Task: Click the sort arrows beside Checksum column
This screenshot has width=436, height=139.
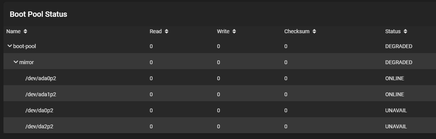Action: click(x=314, y=31)
